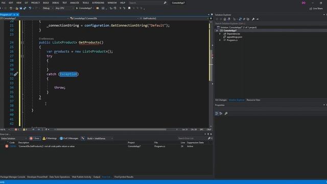Open the ConsoleApp7.ConnectDb class navigation dropdown
This screenshot has height=184, width=327.
(x=104, y=18)
